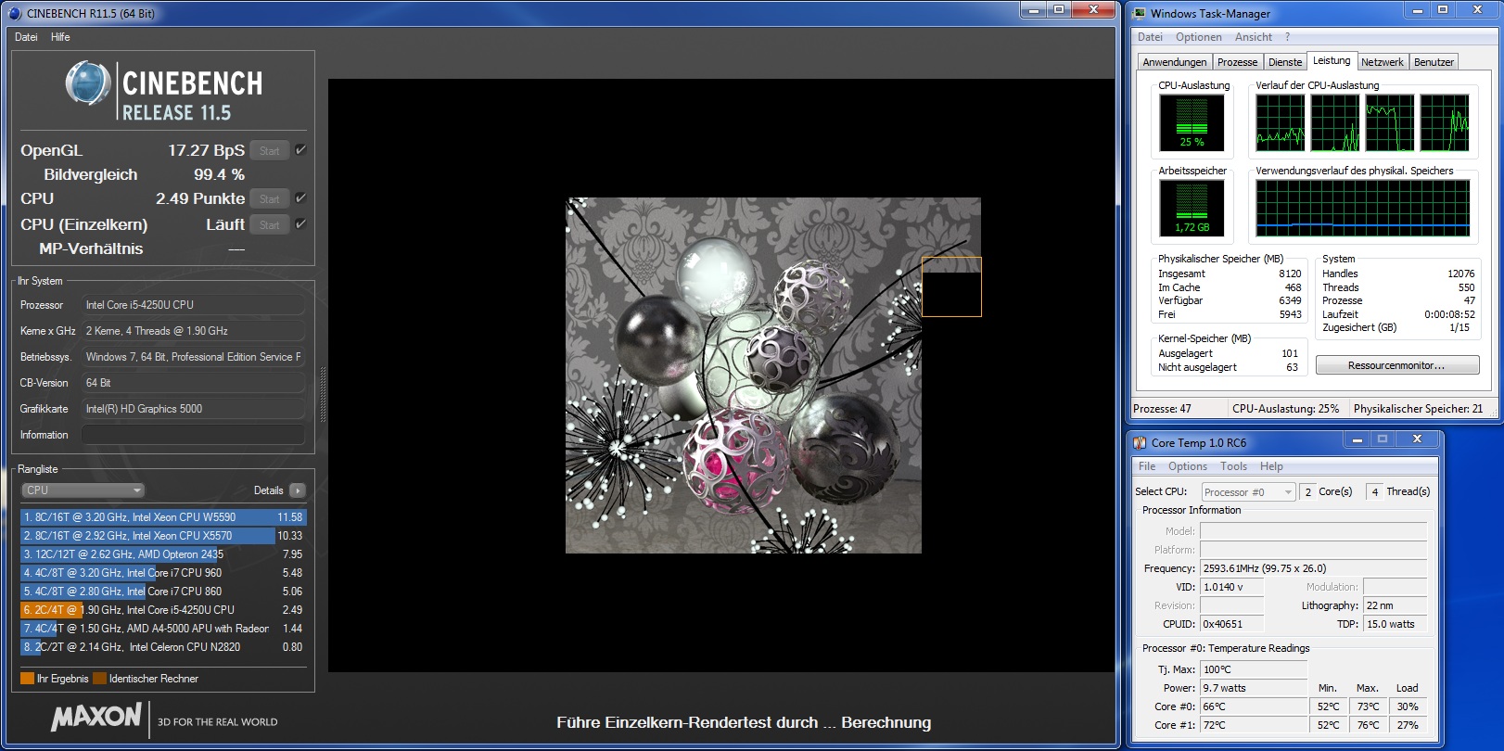This screenshot has width=1504, height=751.
Task: Open Datei menu in Cinebench
Action: pos(26,37)
